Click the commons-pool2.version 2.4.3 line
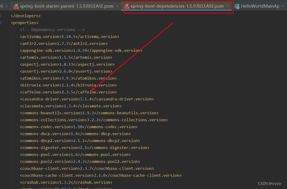The height and width of the screenshot is (189, 287). [x=80, y=162]
